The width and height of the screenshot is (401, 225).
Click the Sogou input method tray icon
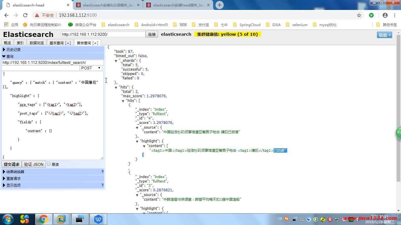click(x=287, y=219)
